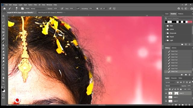
Task: Pick the last red recent swatch
Action: click(191, 22)
